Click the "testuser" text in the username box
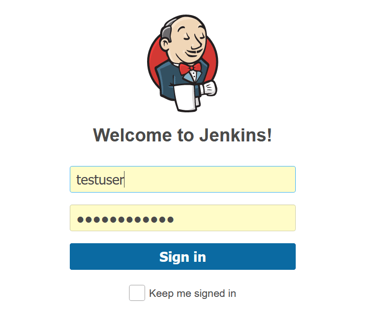Image resolution: width=365 pixels, height=332 pixels. 100,180
